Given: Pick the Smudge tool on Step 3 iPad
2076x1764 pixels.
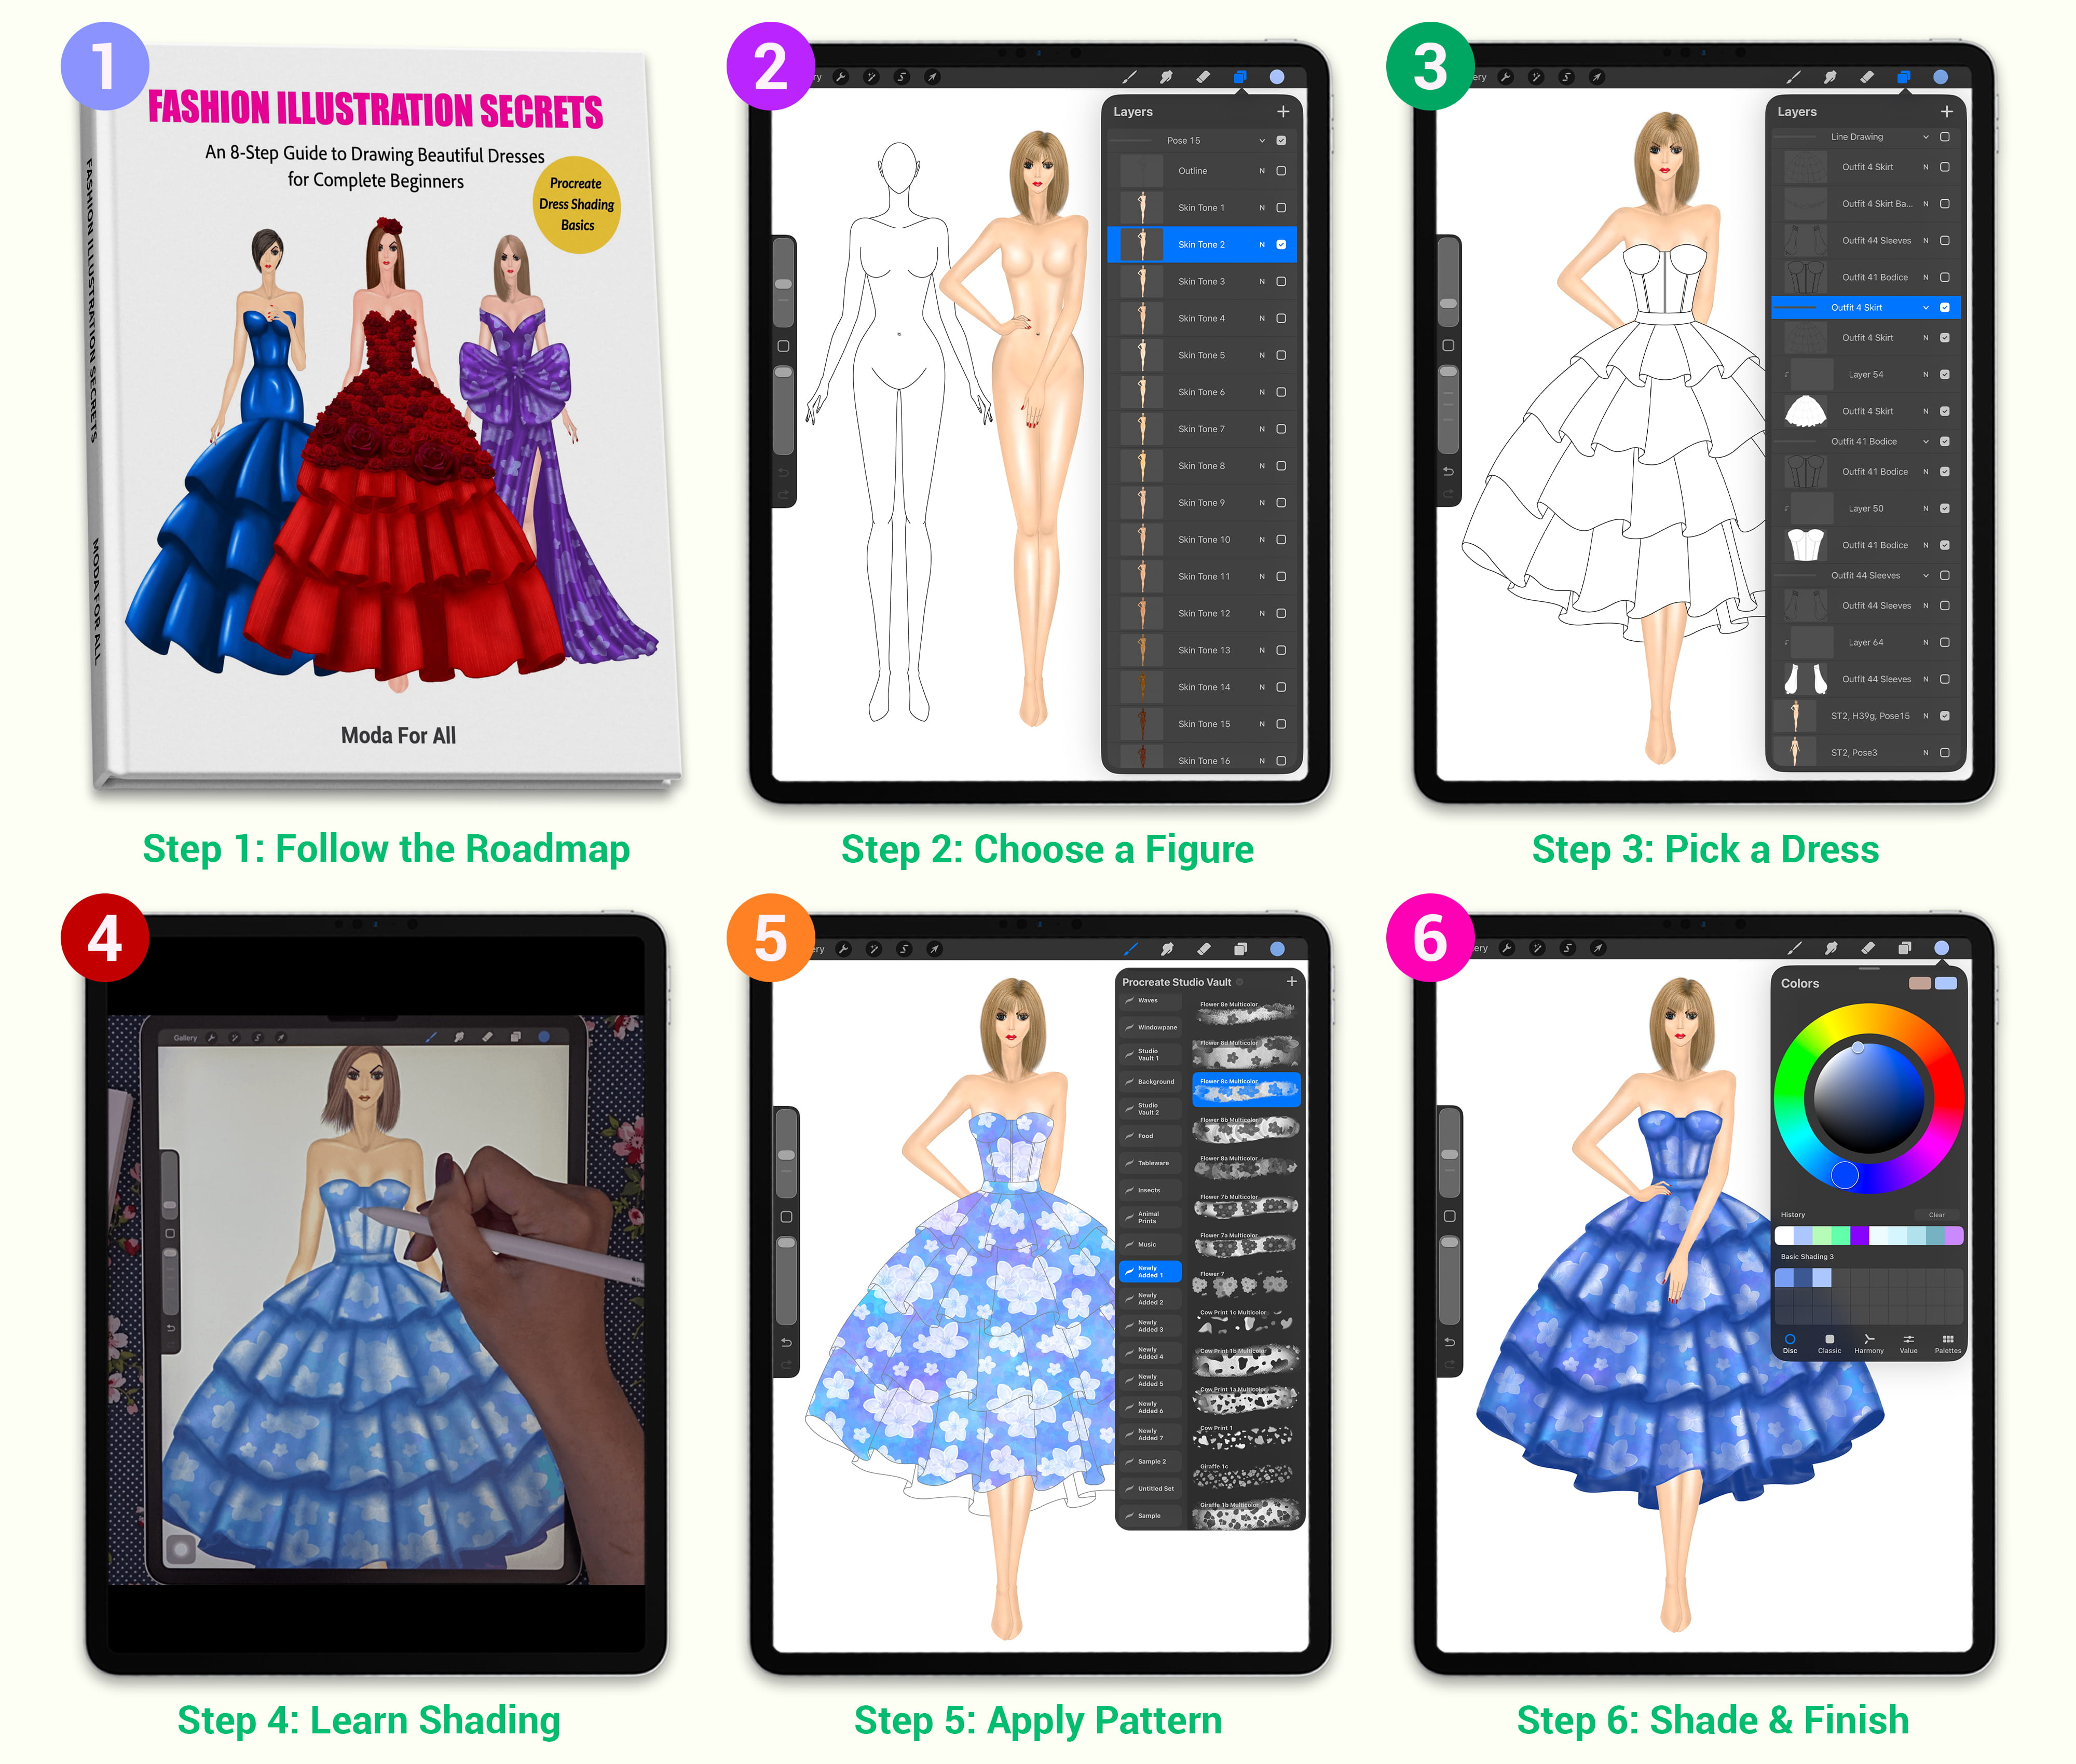Looking at the screenshot, I should coord(1830,77).
